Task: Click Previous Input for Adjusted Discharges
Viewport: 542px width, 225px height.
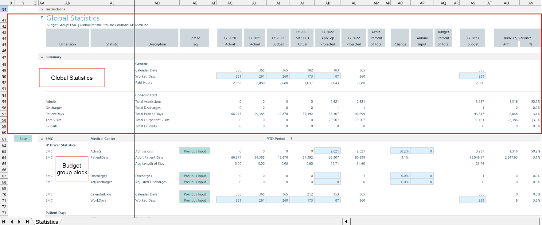Action: [x=195, y=182]
